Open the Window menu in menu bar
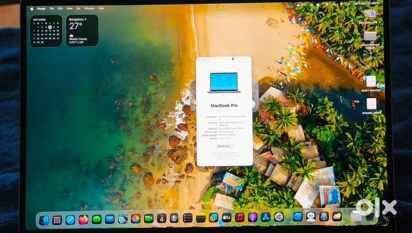The width and height of the screenshot is (412, 233). pyautogui.click(x=89, y=8)
